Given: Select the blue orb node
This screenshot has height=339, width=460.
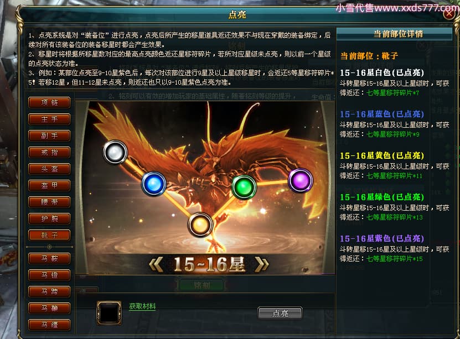Looking at the screenshot, I should [154, 184].
